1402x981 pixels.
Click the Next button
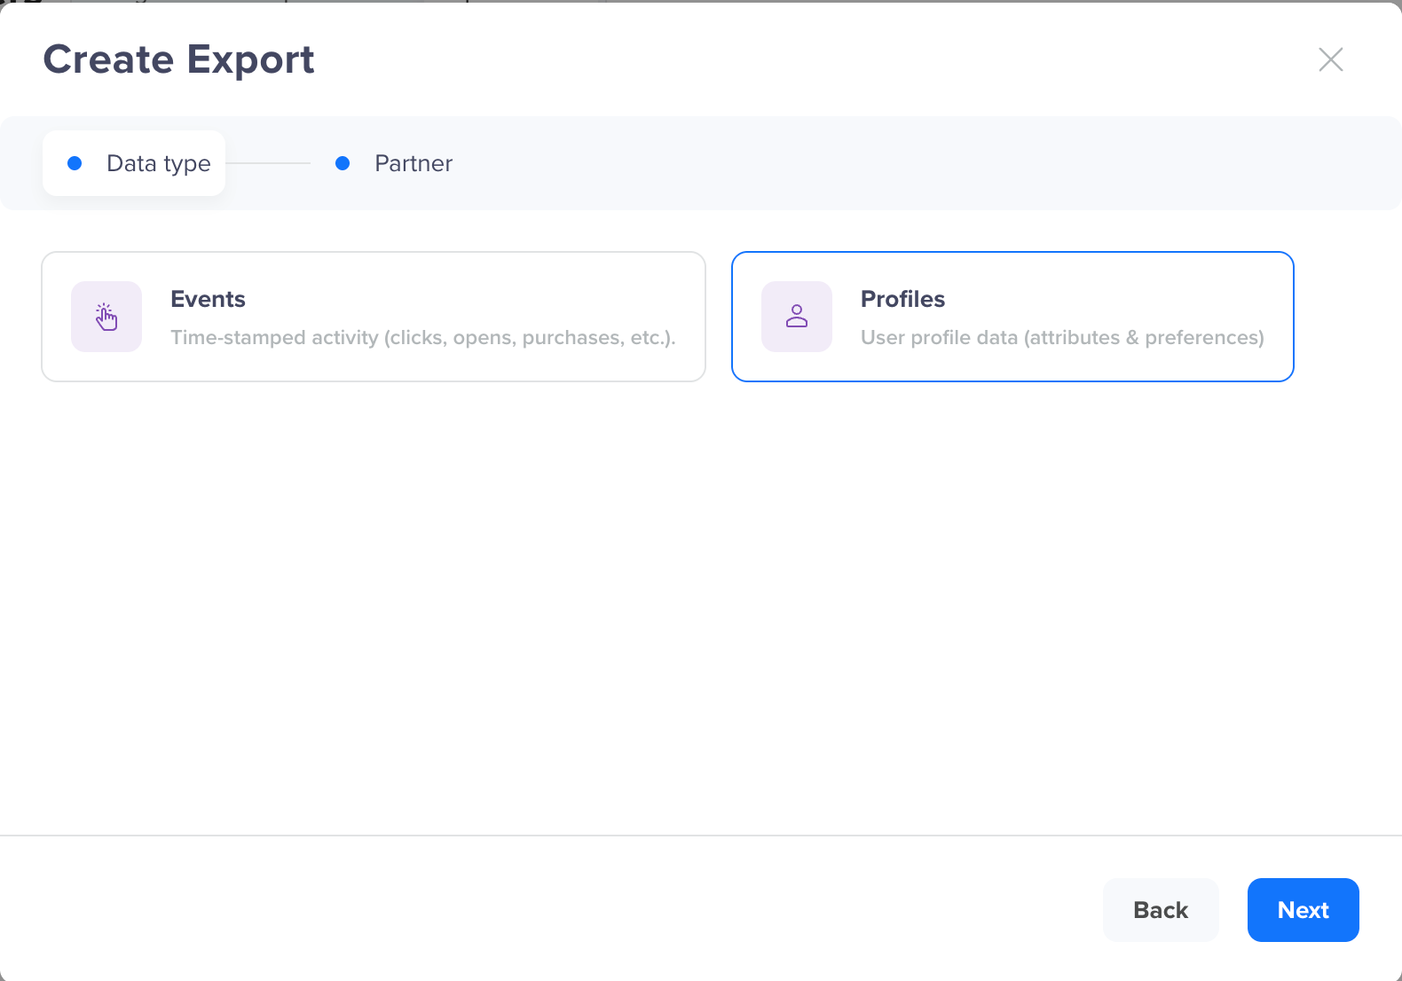click(1303, 910)
